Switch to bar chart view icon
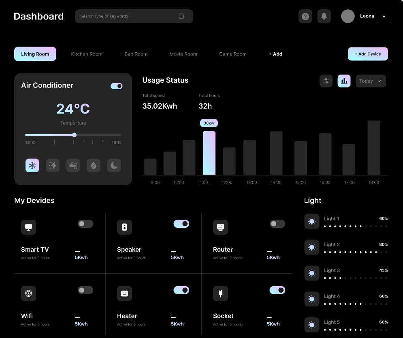This screenshot has width=403, height=338. coord(344,81)
